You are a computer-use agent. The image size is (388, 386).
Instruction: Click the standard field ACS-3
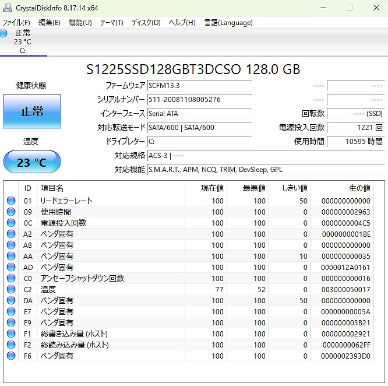pyautogui.click(x=266, y=156)
